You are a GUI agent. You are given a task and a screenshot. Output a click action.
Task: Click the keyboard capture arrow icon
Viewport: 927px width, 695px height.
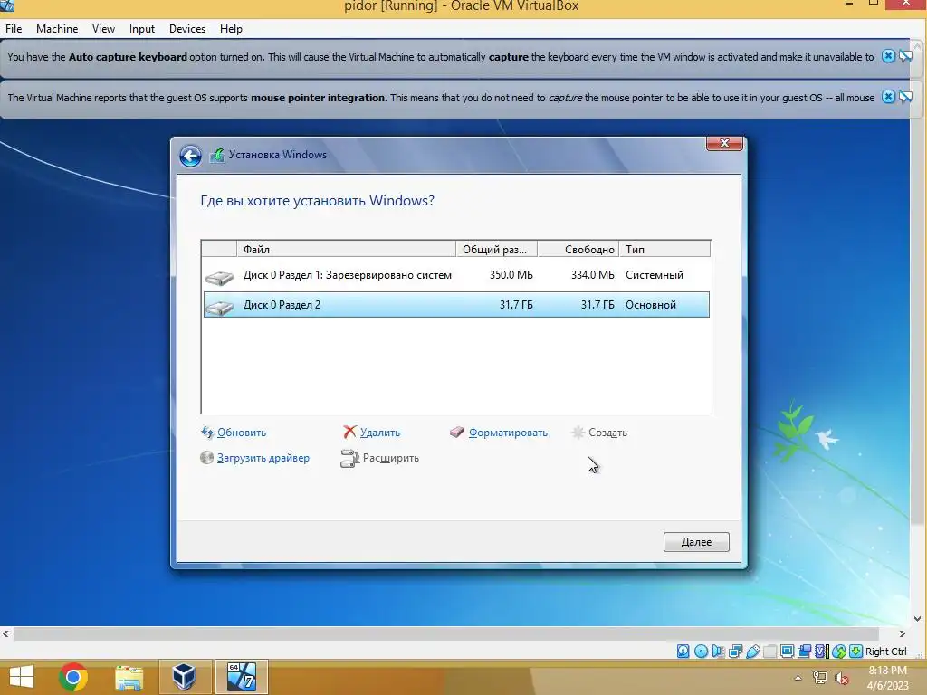856,652
